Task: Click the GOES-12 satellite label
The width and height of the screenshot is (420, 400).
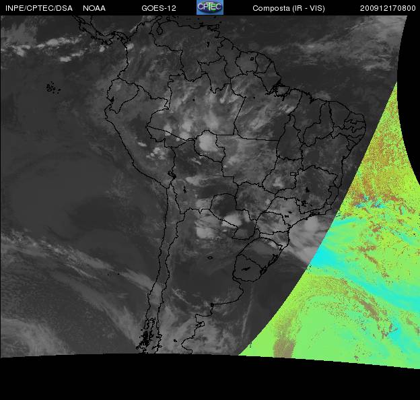Action: (159, 8)
